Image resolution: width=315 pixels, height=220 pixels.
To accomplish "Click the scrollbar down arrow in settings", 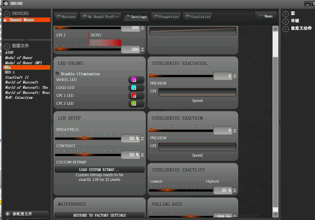I will pos(275,214).
